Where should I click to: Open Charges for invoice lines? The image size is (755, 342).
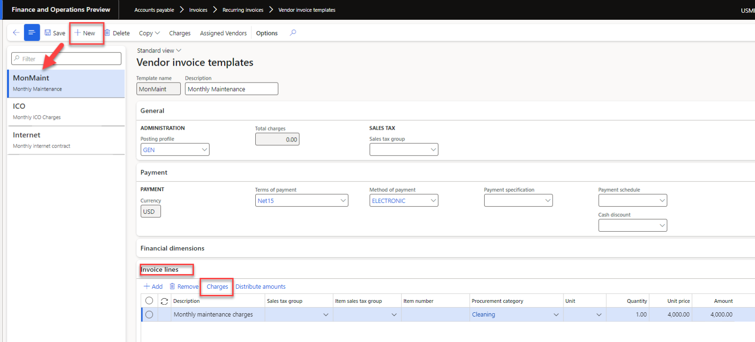[x=217, y=286]
